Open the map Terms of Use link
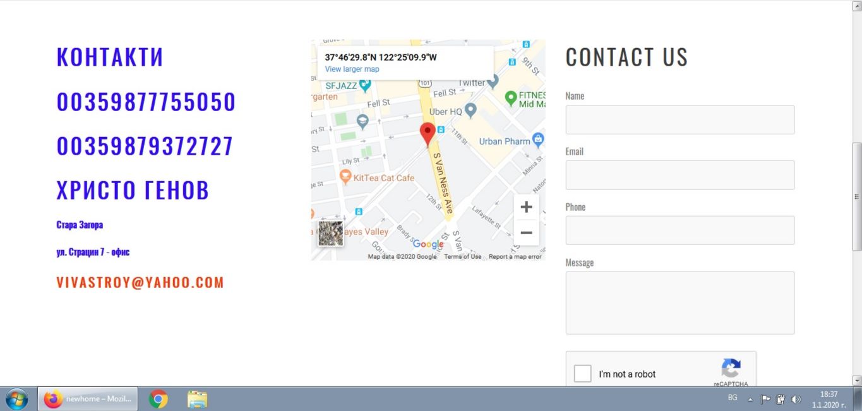862x411 pixels. [x=462, y=256]
